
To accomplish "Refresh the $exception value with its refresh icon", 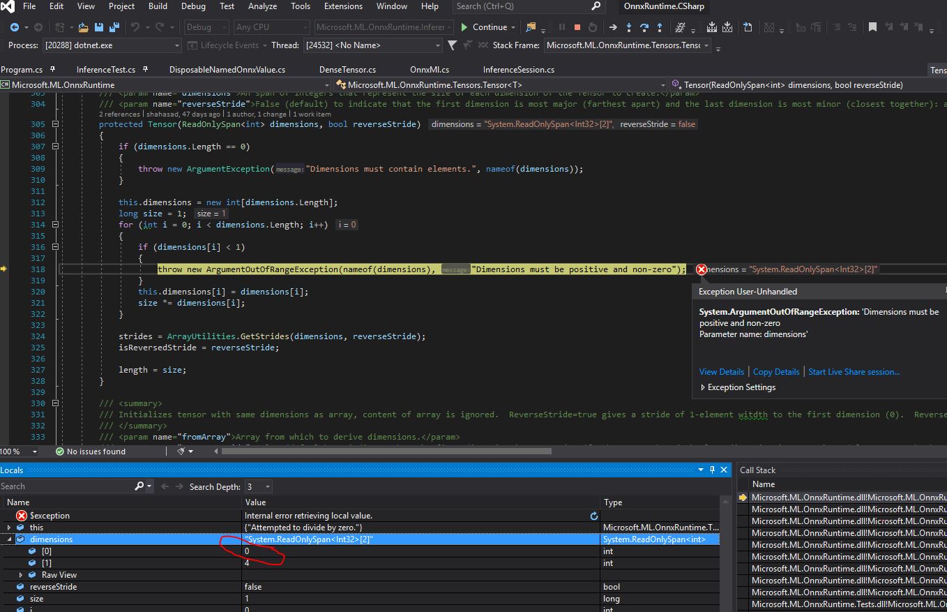I will click(594, 515).
